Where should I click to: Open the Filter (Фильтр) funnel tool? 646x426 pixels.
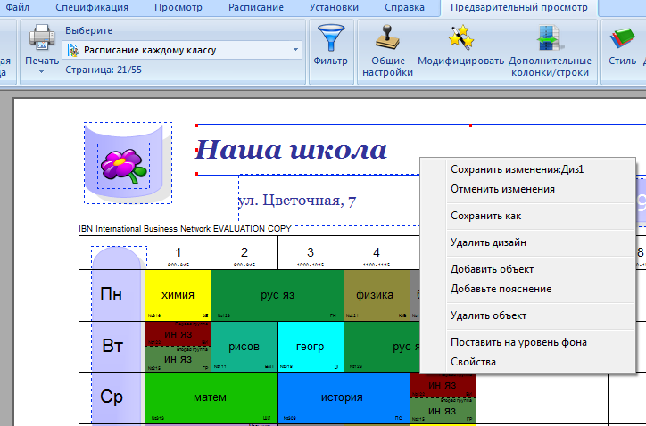330,40
